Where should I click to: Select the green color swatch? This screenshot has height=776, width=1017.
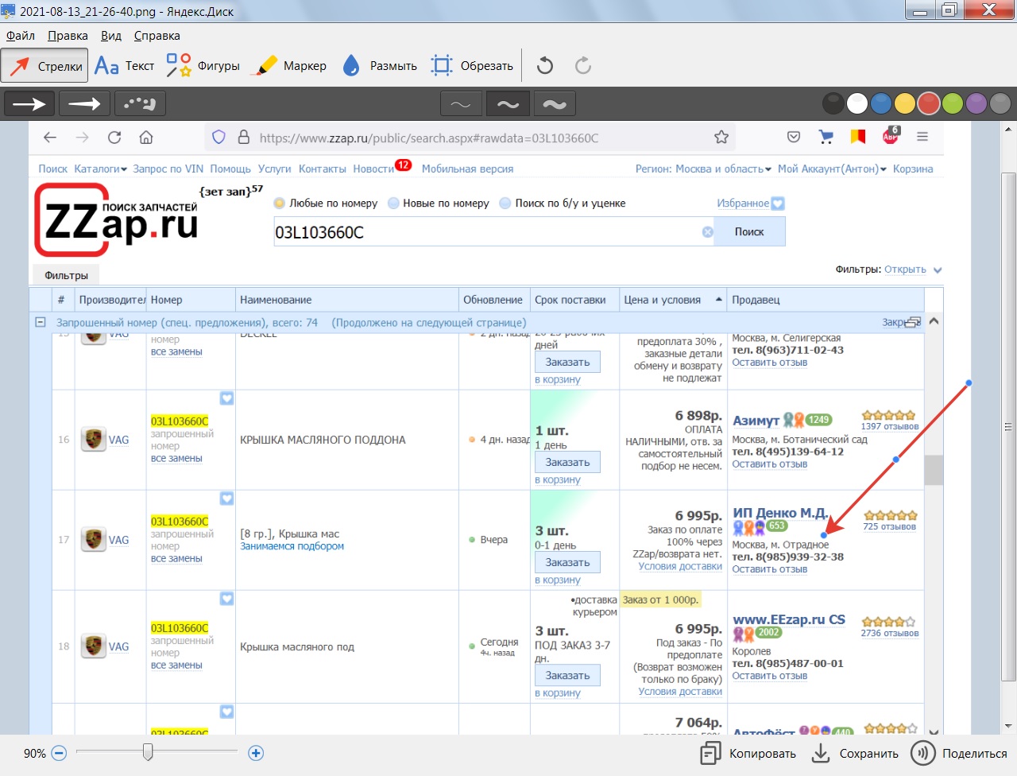[953, 103]
